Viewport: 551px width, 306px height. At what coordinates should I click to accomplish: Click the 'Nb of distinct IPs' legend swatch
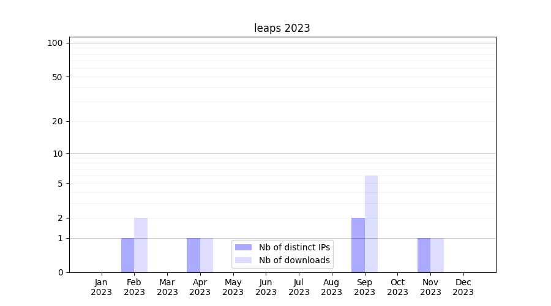tap(243, 247)
